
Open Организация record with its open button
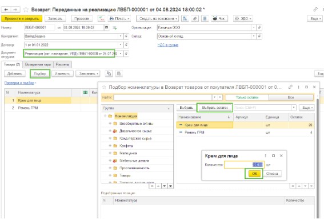259,27
